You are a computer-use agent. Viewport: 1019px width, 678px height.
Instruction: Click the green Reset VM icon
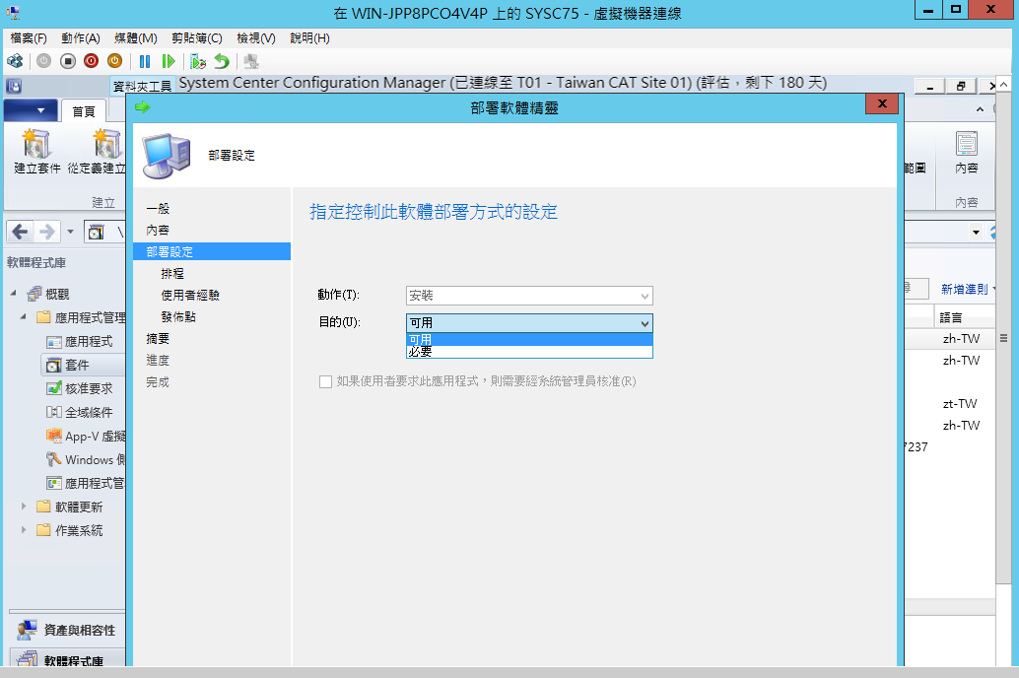(x=169, y=61)
